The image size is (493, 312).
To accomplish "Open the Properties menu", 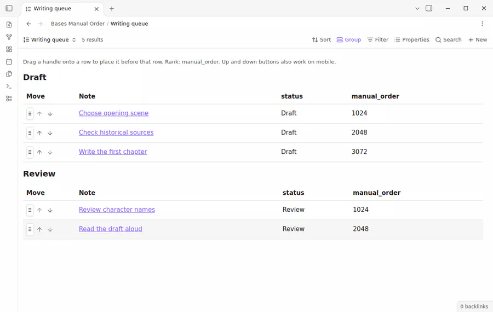I will [x=411, y=39].
